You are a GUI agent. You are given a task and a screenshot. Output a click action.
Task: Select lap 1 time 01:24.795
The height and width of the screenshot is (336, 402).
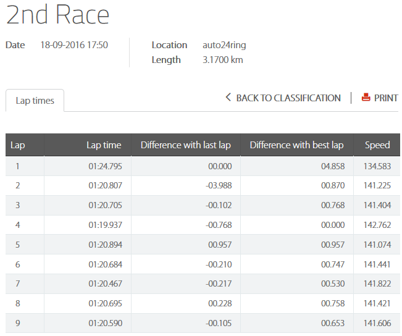click(104, 166)
